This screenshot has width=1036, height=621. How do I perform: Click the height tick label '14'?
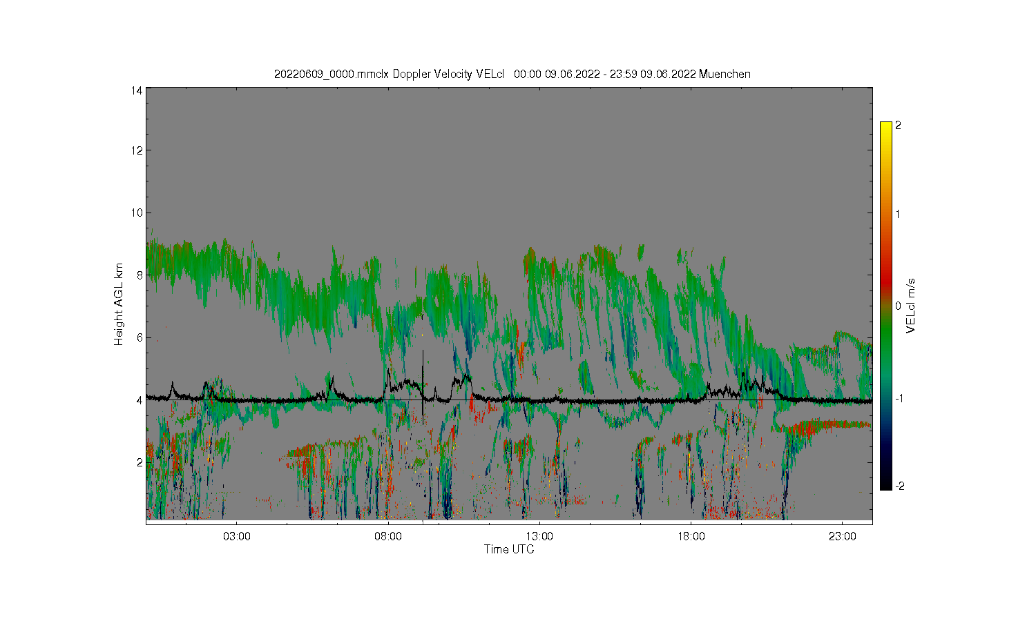137,90
